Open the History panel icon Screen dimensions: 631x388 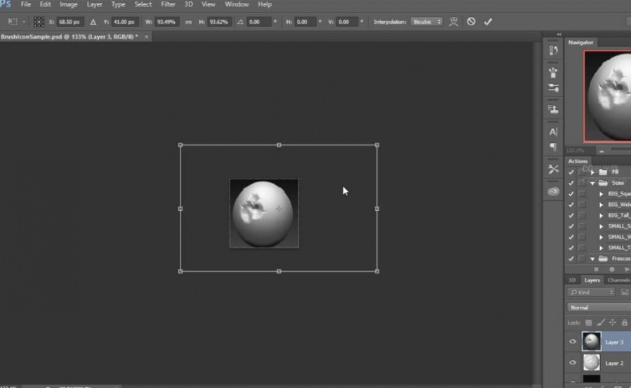(553, 50)
